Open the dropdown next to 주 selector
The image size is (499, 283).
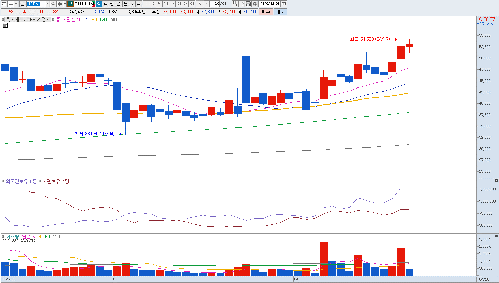(x=16, y=4)
